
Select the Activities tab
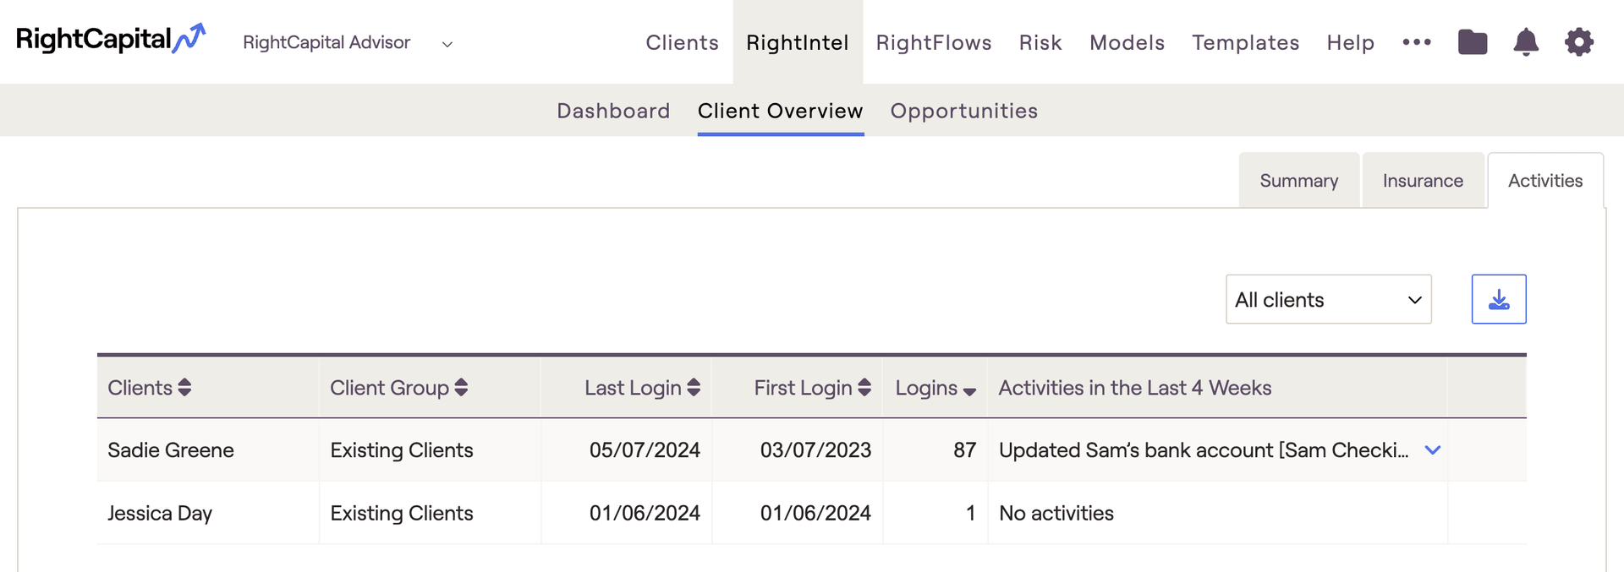(1545, 180)
